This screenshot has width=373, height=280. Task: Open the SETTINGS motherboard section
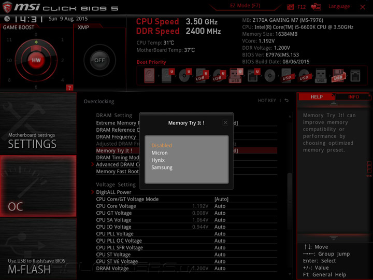(38, 123)
